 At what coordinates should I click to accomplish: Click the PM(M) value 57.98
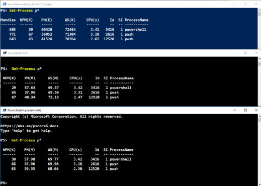[x=30, y=159]
